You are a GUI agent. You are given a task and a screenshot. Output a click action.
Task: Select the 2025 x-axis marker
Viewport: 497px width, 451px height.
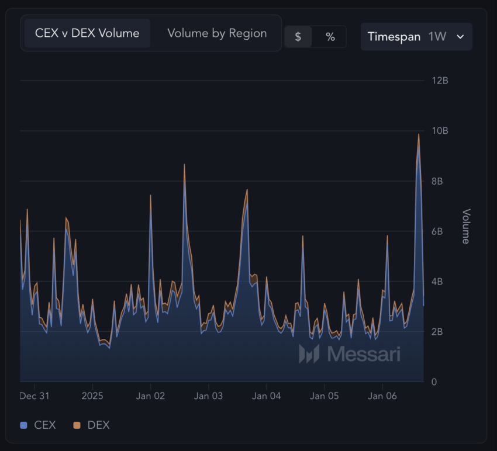(92, 396)
